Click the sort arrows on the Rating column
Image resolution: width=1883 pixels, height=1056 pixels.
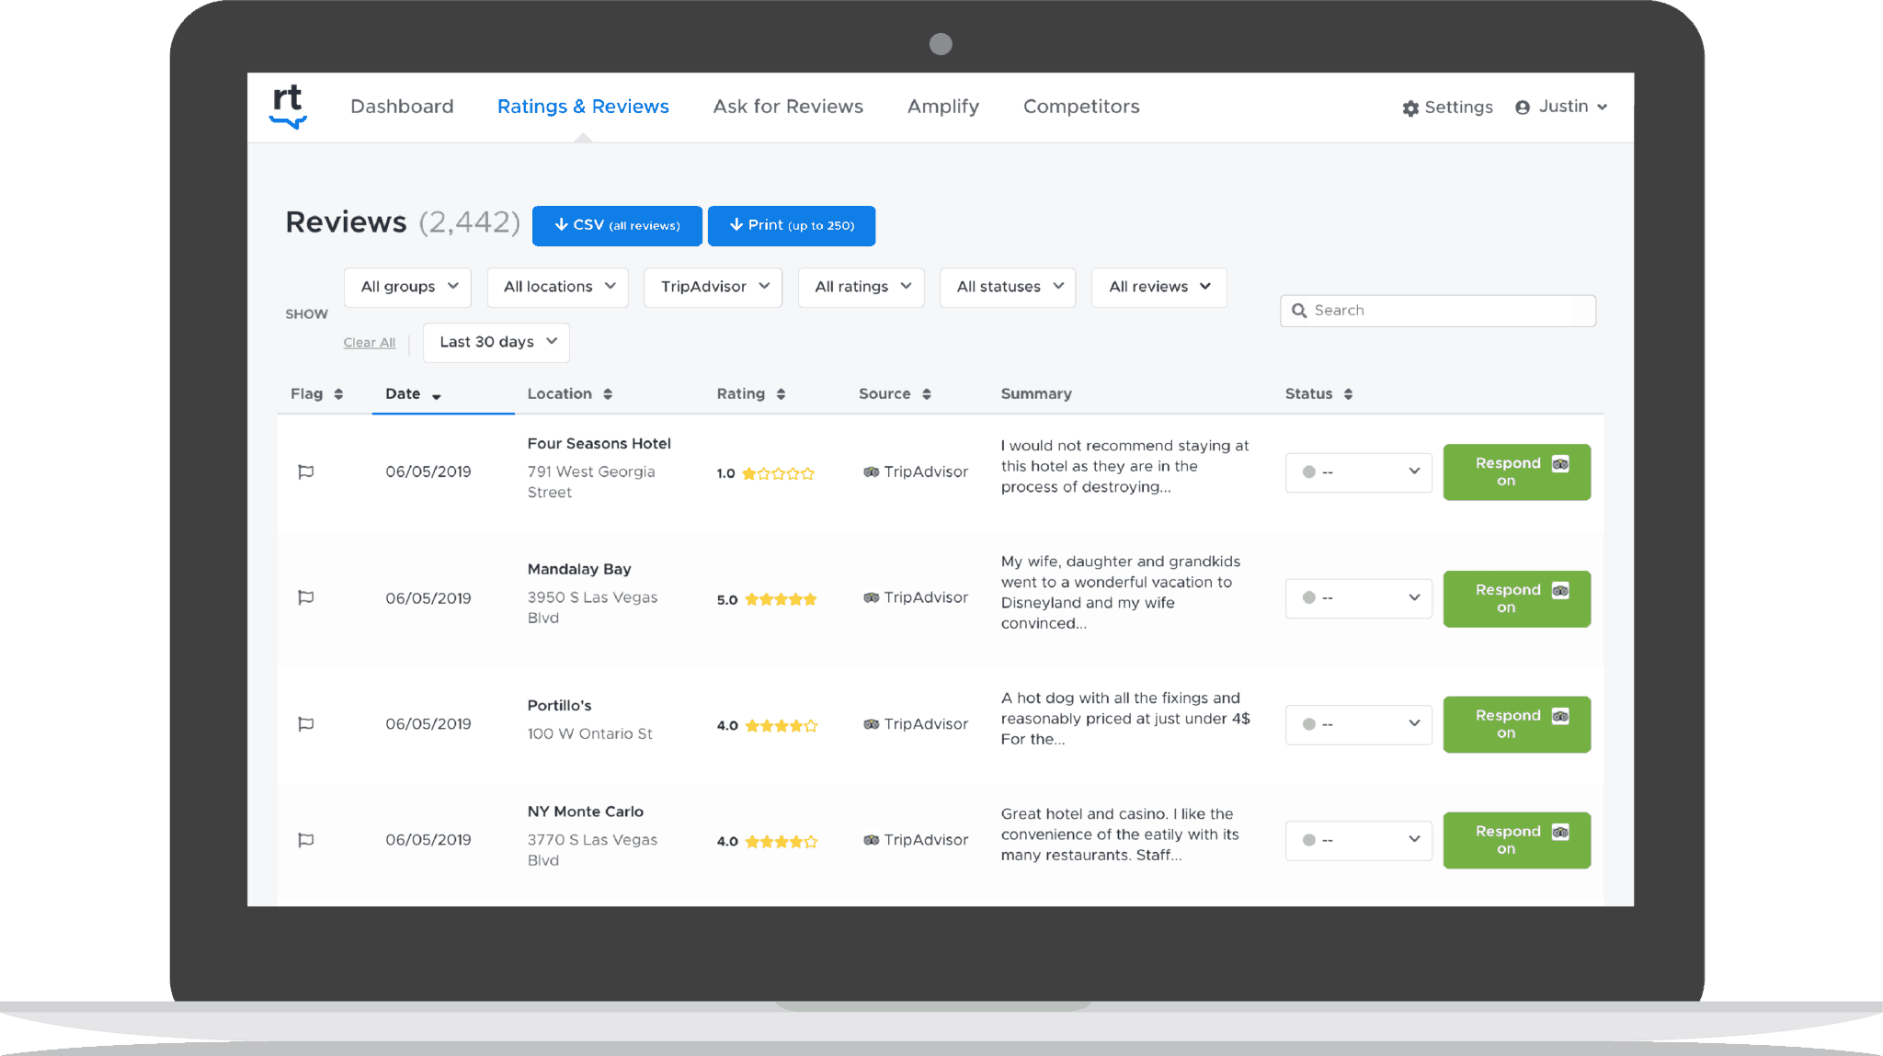click(781, 393)
